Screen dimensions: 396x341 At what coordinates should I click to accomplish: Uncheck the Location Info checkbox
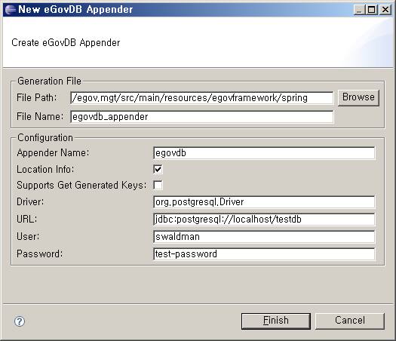[x=158, y=169]
